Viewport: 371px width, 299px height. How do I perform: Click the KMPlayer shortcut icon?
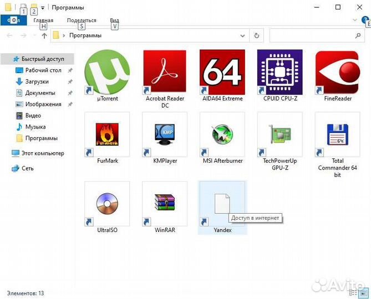[x=165, y=135]
